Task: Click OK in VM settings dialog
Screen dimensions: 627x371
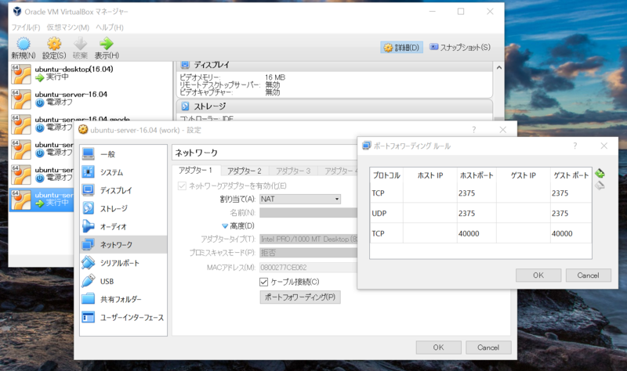Action: 438,348
